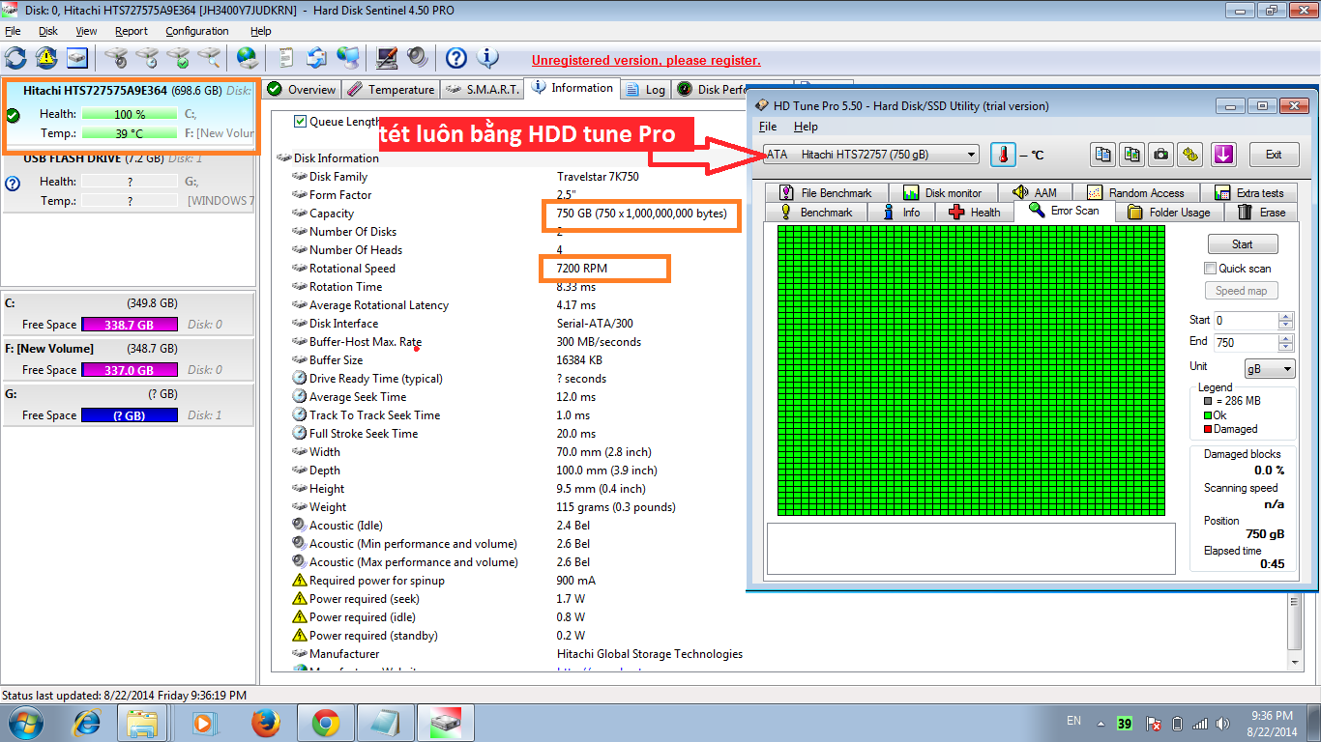Click the Windows Start orb
Screen dimensions: 1321x742
[24, 722]
